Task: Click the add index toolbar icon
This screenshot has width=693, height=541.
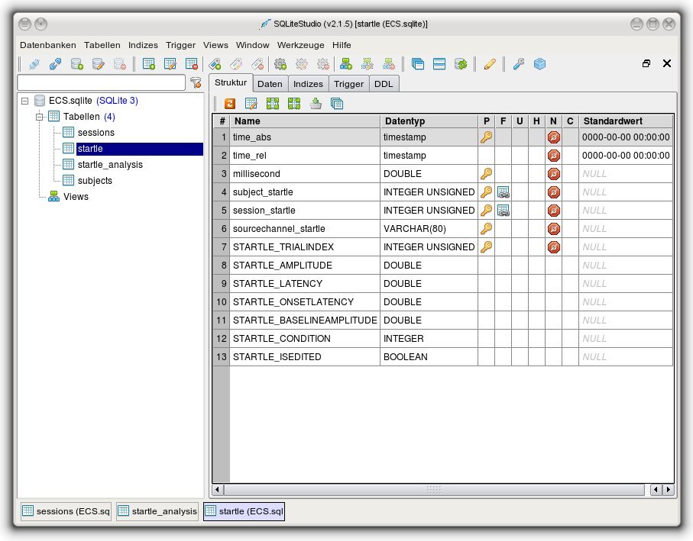Action: [x=215, y=64]
